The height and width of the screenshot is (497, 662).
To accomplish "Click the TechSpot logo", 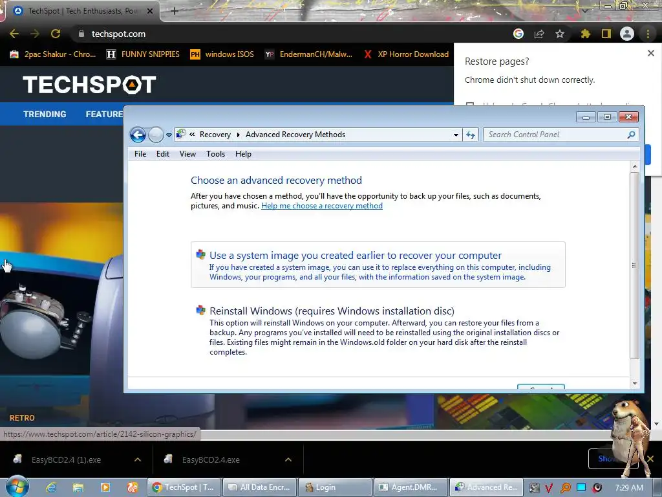I will 89,85.
